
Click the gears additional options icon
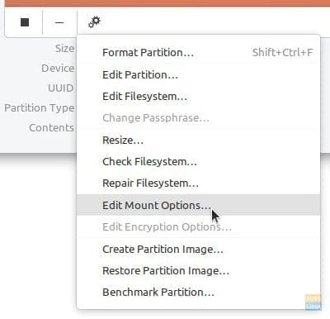pos(94,21)
